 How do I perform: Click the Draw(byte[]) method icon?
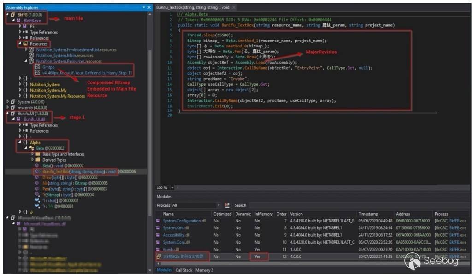(38, 177)
